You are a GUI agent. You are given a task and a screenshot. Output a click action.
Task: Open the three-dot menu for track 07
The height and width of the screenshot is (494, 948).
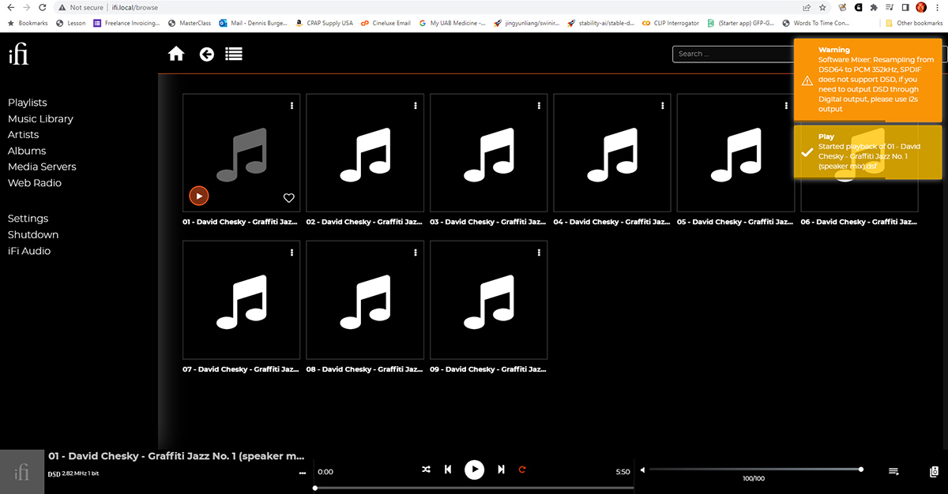tap(292, 253)
